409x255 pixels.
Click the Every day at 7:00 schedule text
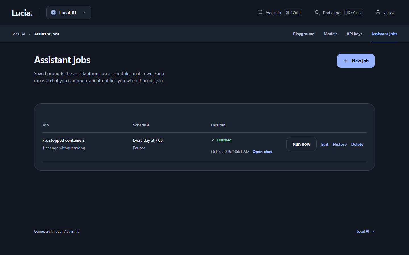click(x=148, y=140)
